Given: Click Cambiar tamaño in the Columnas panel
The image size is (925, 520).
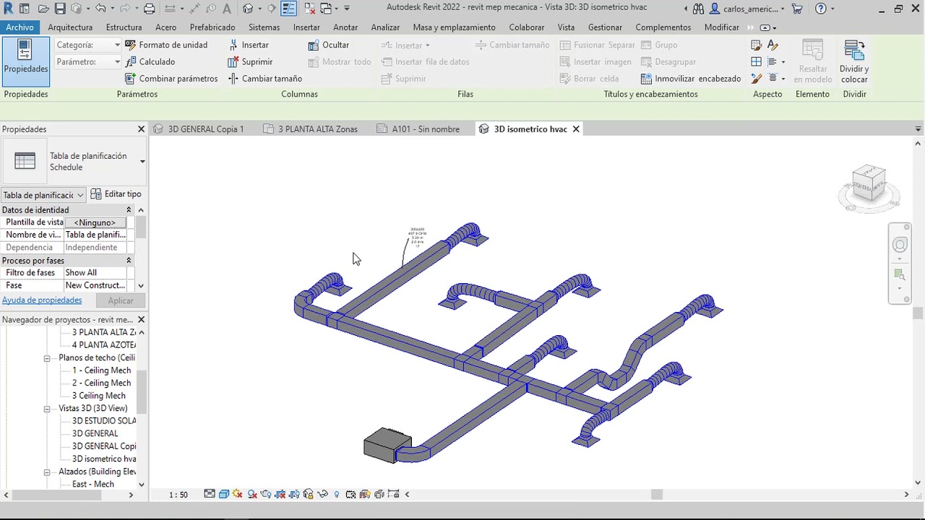Looking at the screenshot, I should 265,79.
